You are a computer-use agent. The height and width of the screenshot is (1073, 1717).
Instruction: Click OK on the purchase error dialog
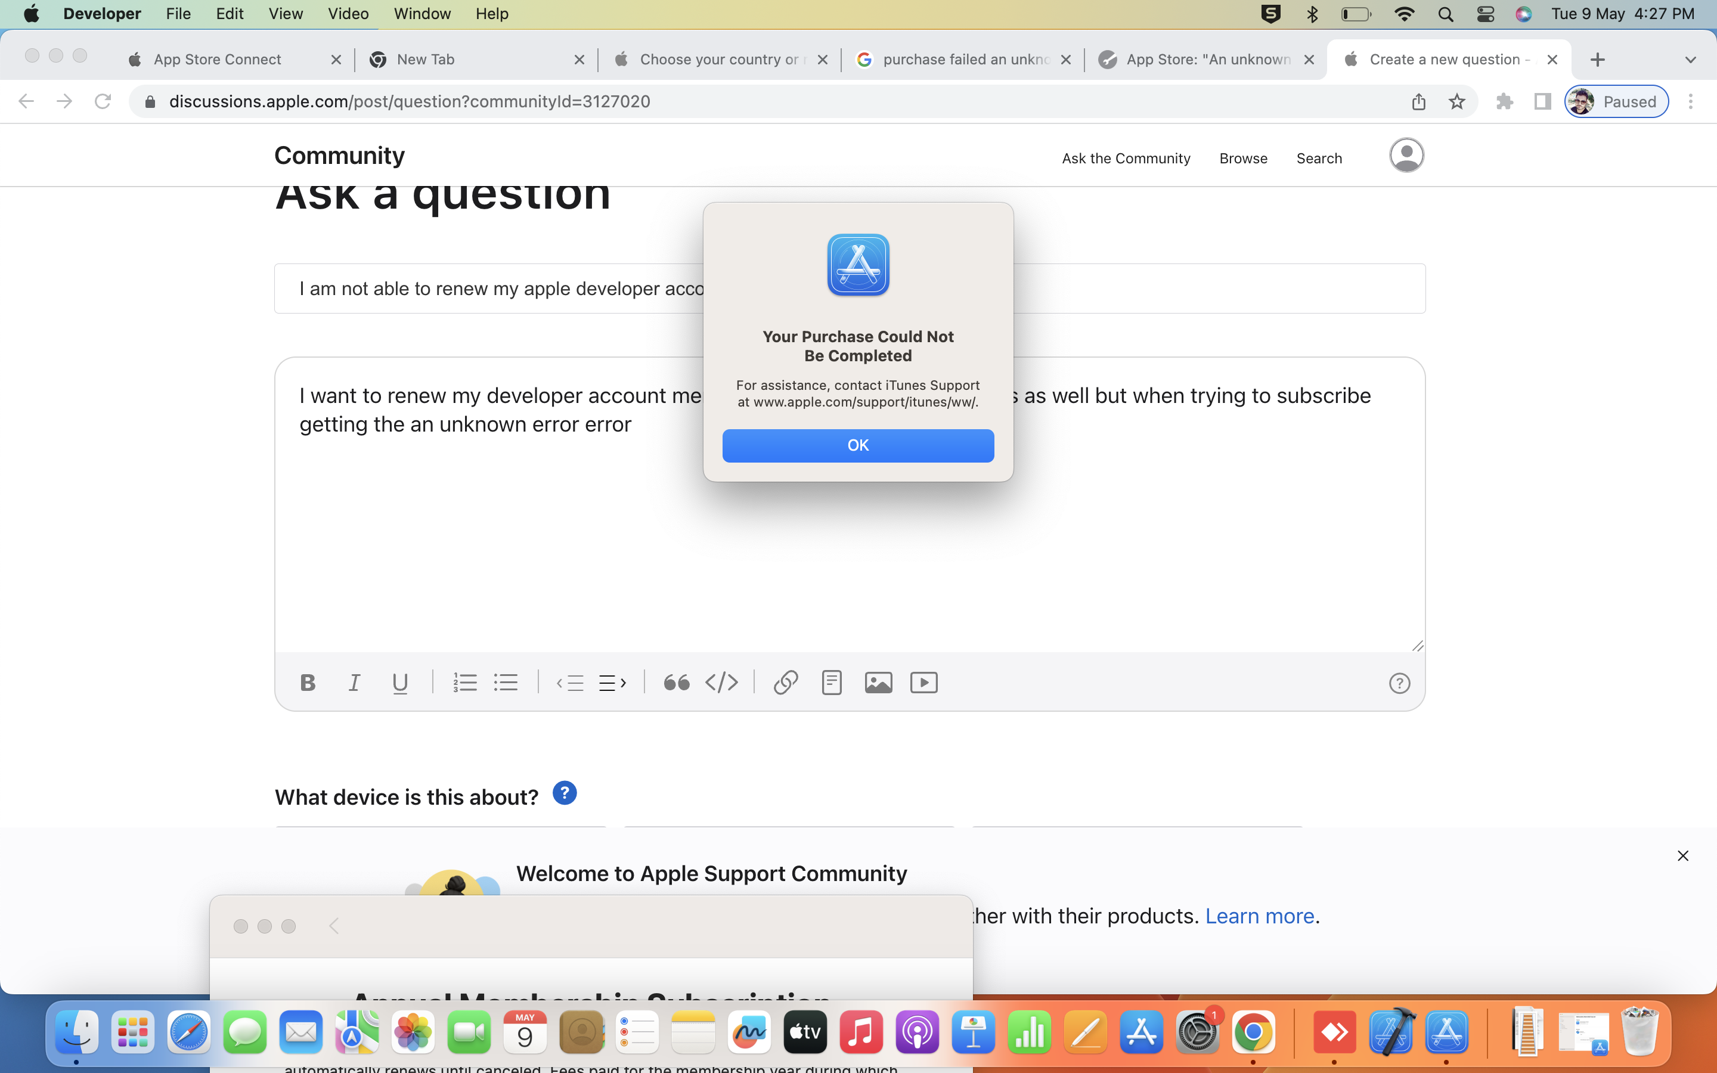click(858, 445)
